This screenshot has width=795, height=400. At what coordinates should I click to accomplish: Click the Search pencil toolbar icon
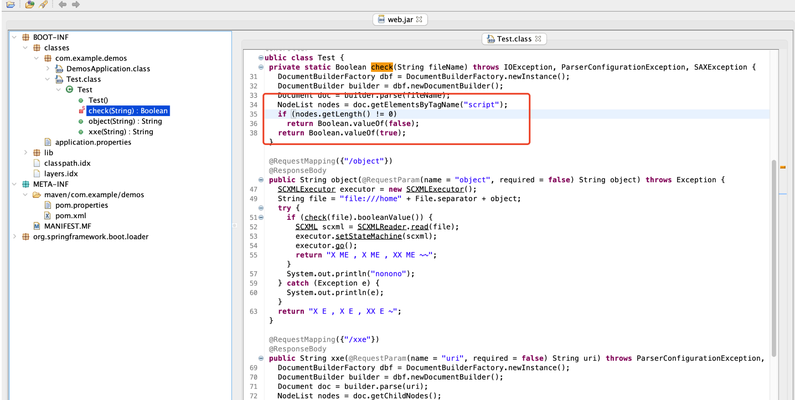[x=43, y=5]
